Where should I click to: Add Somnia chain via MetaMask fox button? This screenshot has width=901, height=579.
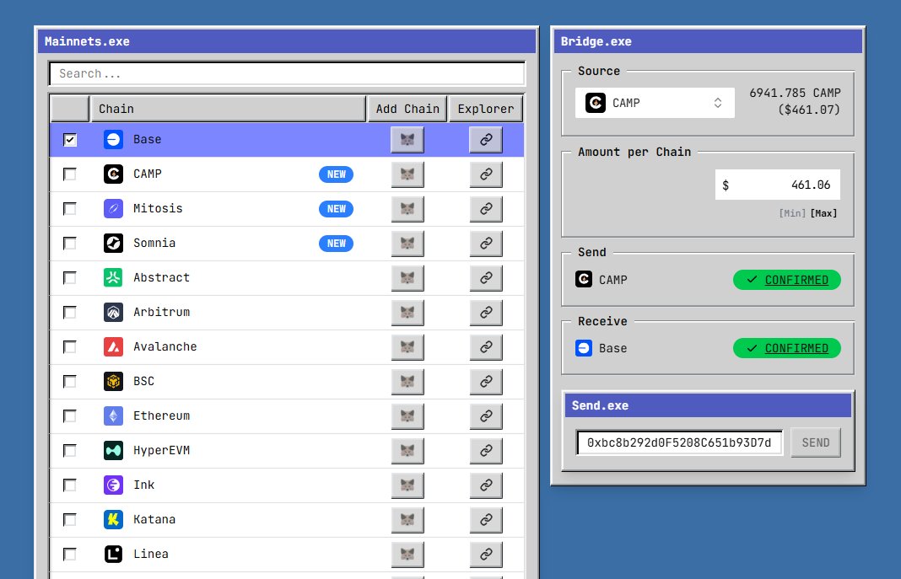pos(407,244)
